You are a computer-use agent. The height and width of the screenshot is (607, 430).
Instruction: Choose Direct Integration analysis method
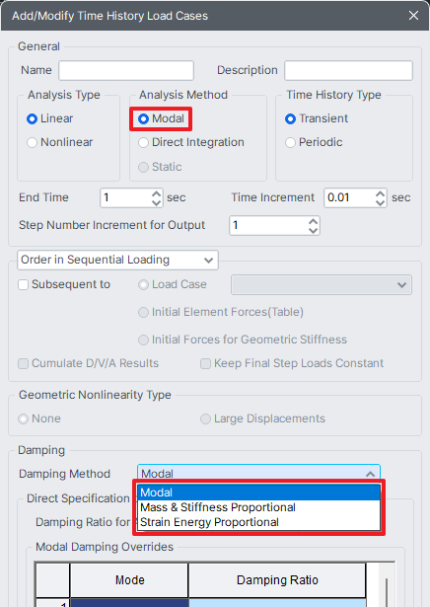point(191,142)
